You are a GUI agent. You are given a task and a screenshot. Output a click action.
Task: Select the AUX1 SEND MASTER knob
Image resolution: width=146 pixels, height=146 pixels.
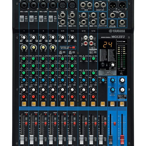coord(112,80)
